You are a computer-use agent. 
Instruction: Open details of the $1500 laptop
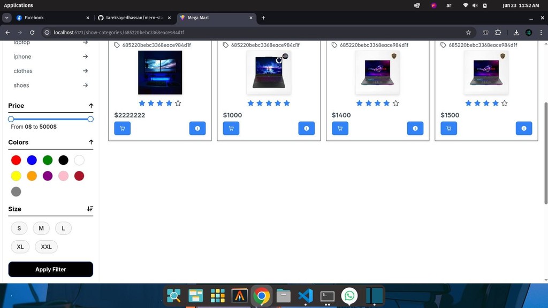523,128
